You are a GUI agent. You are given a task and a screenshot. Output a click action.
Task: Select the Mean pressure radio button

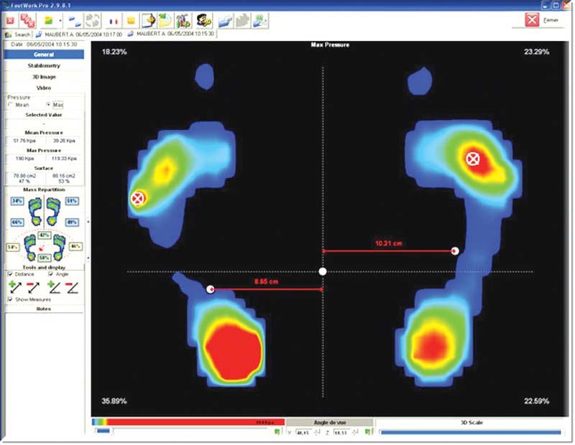click(9, 105)
